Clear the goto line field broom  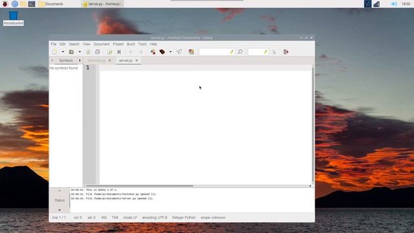pyautogui.click(x=266, y=52)
